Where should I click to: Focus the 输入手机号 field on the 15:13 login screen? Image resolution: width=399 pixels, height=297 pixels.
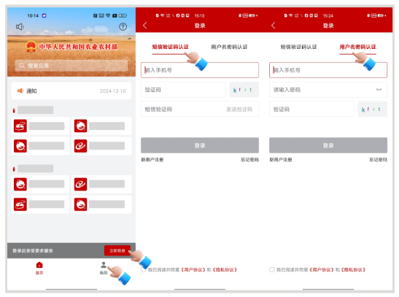(200, 70)
